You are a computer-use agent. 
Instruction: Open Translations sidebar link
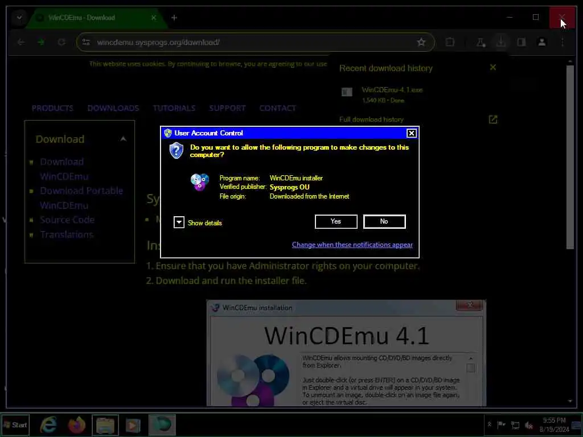[x=67, y=234]
